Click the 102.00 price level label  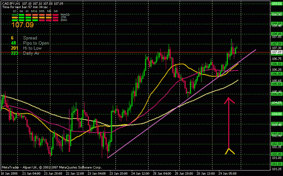[x=277, y=154]
